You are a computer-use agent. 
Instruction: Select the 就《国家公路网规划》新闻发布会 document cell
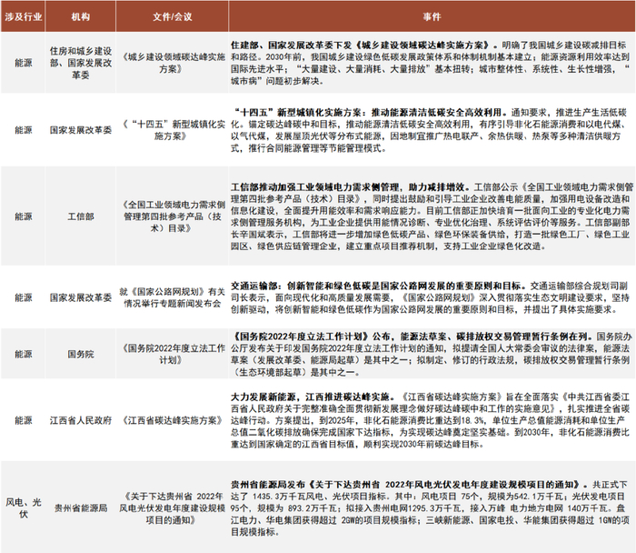tap(172, 297)
